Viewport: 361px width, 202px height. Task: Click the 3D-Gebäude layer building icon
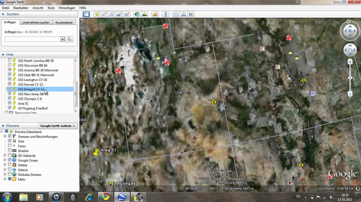pyautogui.click(x=14, y=155)
